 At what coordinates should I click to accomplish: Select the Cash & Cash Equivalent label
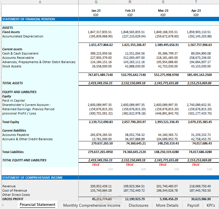click(20, 53)
